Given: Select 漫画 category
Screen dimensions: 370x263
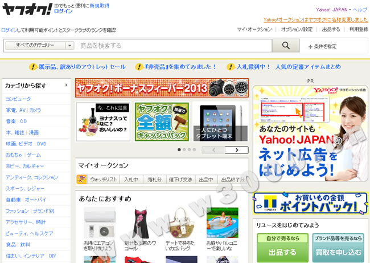Looking at the screenshot, I should coord(34,132).
